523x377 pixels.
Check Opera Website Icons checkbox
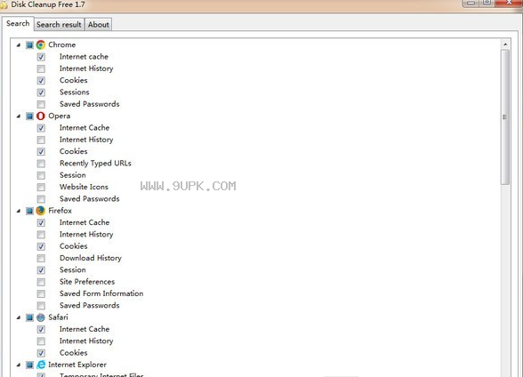pyautogui.click(x=41, y=187)
